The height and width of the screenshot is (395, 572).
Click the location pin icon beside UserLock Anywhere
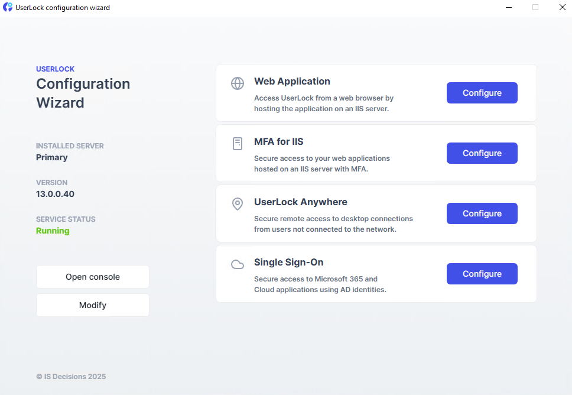[x=238, y=204]
